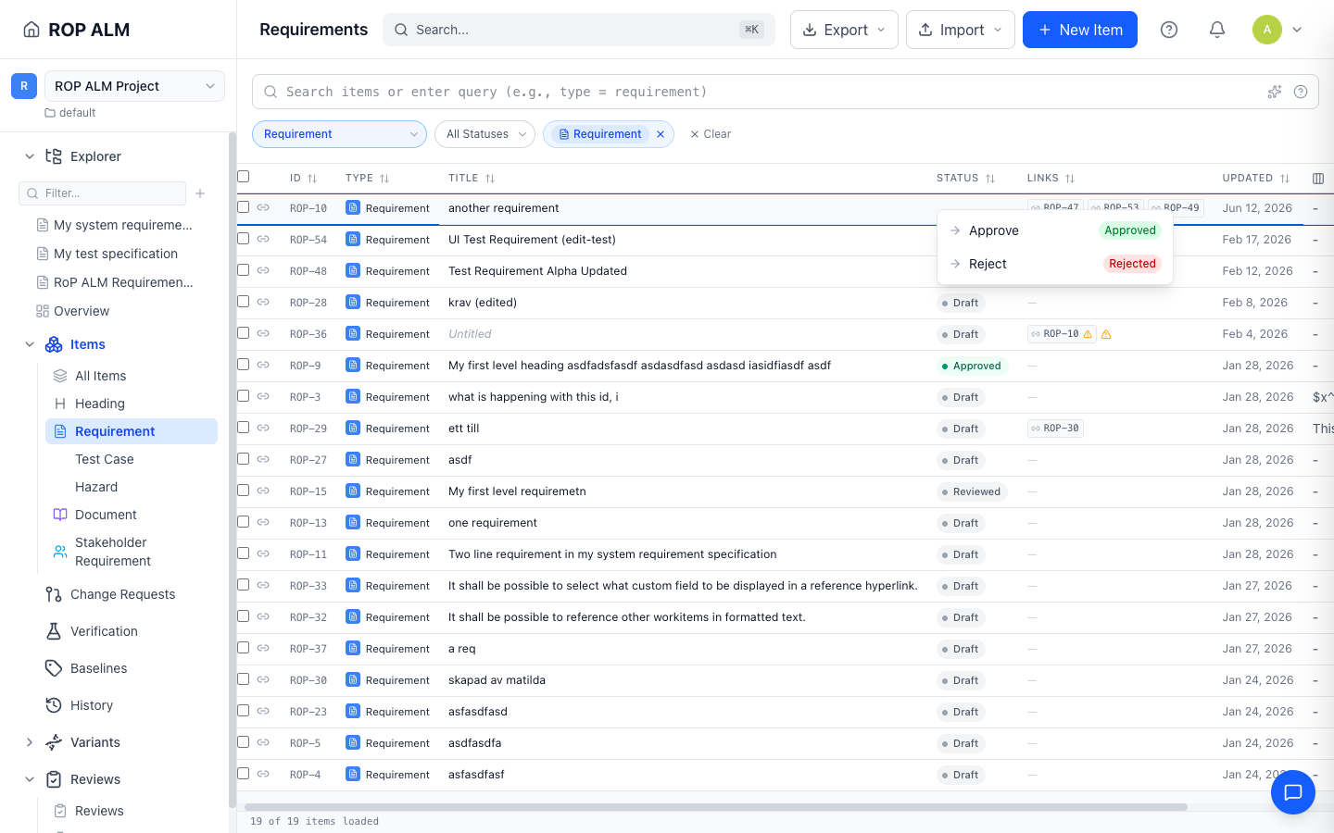Sort by ID column arrows
Viewport: 1334px width, 833px height.
[312, 179]
